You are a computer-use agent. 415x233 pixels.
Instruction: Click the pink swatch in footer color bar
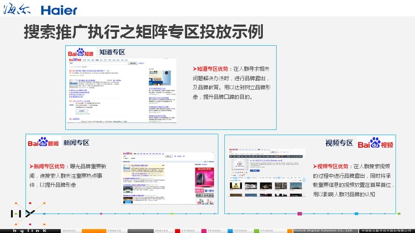(204, 231)
